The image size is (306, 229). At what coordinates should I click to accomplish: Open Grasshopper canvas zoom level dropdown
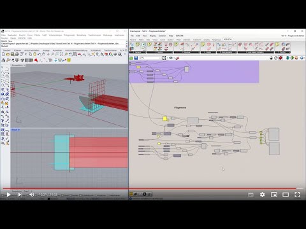160,58
